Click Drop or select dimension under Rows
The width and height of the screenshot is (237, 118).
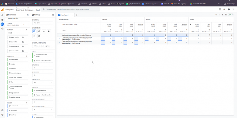coord(43,61)
